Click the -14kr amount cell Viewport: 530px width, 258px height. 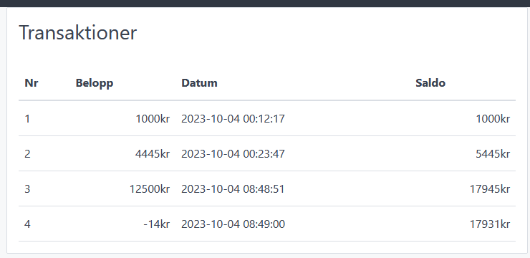tap(157, 224)
